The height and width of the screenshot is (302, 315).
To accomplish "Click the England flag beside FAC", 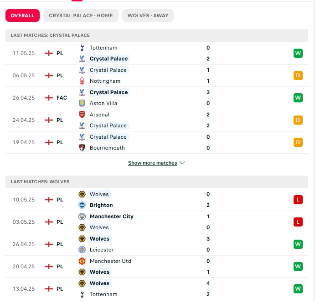I will 49,98.
